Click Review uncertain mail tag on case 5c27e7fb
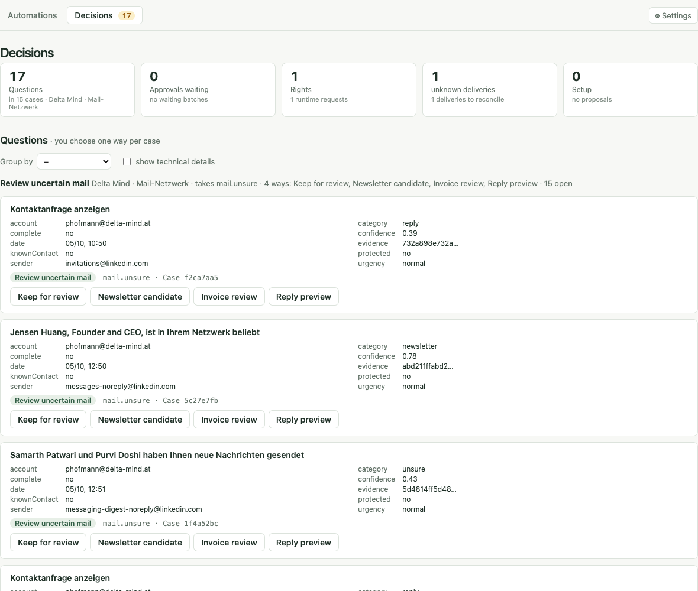The height and width of the screenshot is (591, 698). [x=53, y=400]
